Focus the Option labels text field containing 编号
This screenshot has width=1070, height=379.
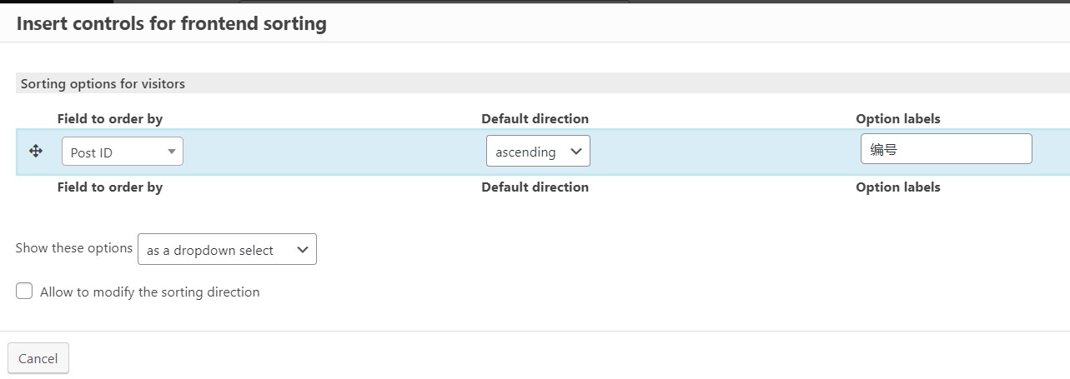point(947,149)
